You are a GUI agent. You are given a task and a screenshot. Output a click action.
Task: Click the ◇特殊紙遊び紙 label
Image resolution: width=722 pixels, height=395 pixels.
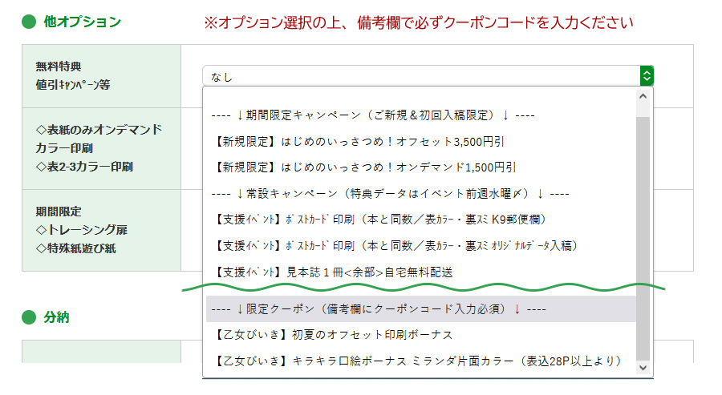75,248
